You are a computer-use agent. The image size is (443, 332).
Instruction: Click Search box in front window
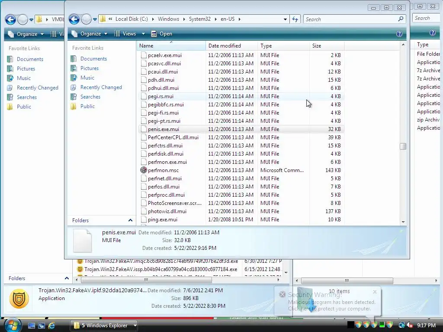click(x=355, y=19)
